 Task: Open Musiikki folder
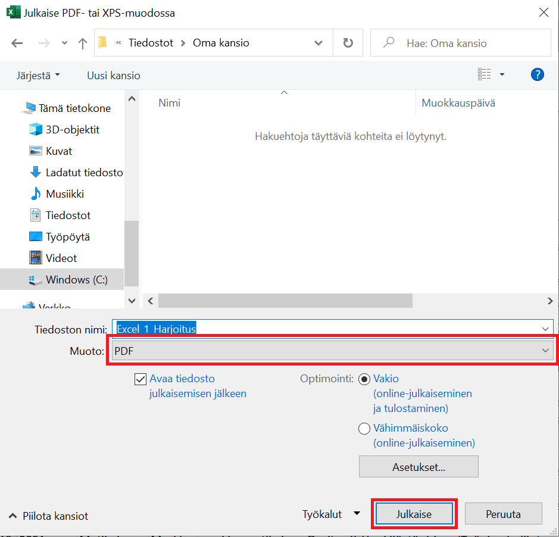click(65, 194)
